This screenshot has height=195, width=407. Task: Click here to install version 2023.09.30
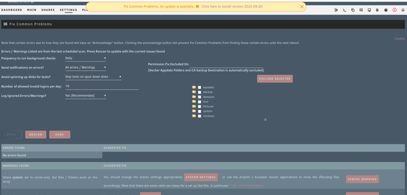(232, 7)
